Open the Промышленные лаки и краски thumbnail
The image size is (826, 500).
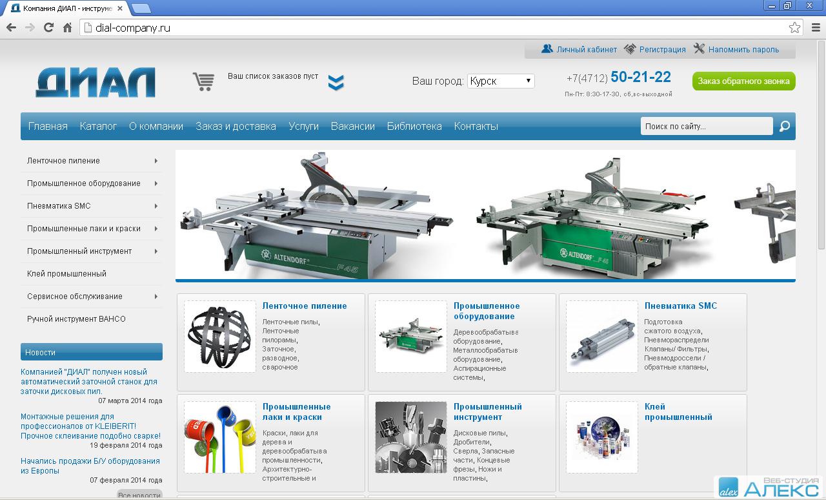tap(219, 437)
